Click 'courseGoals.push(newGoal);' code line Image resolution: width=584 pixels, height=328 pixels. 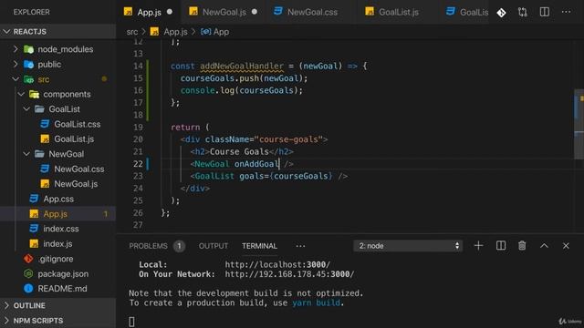click(x=244, y=78)
